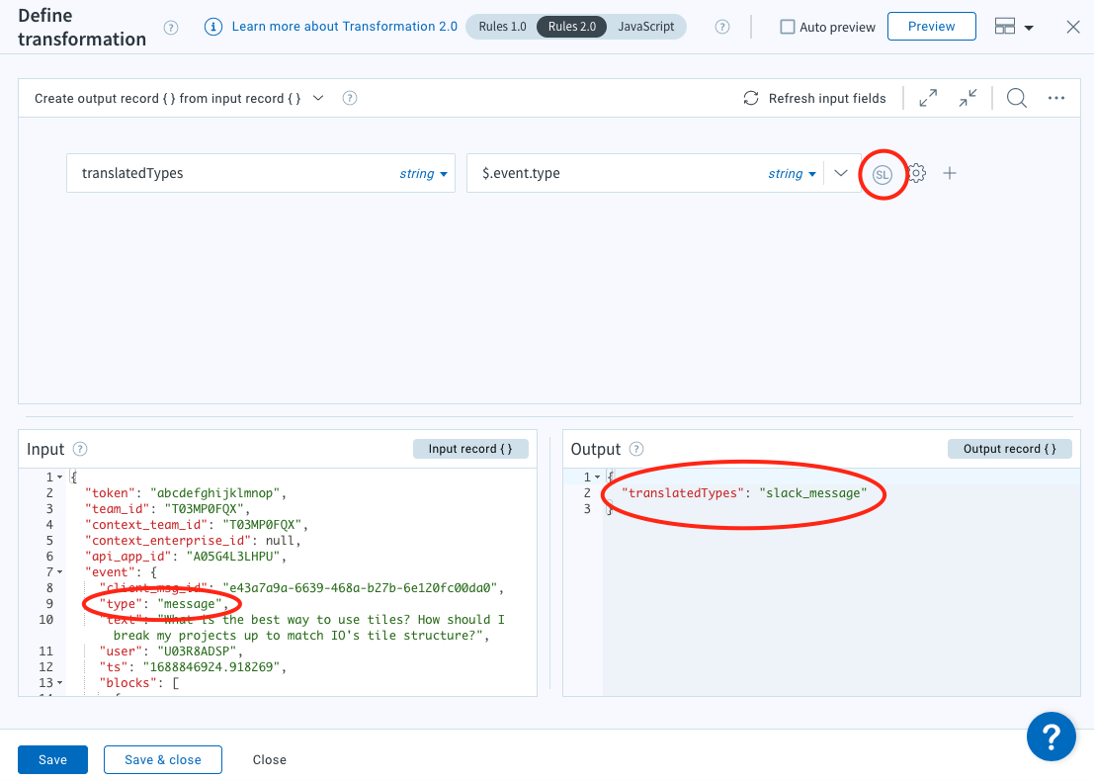
Task: Click the expand-to-fullscreen arrows icon
Action: 927,98
